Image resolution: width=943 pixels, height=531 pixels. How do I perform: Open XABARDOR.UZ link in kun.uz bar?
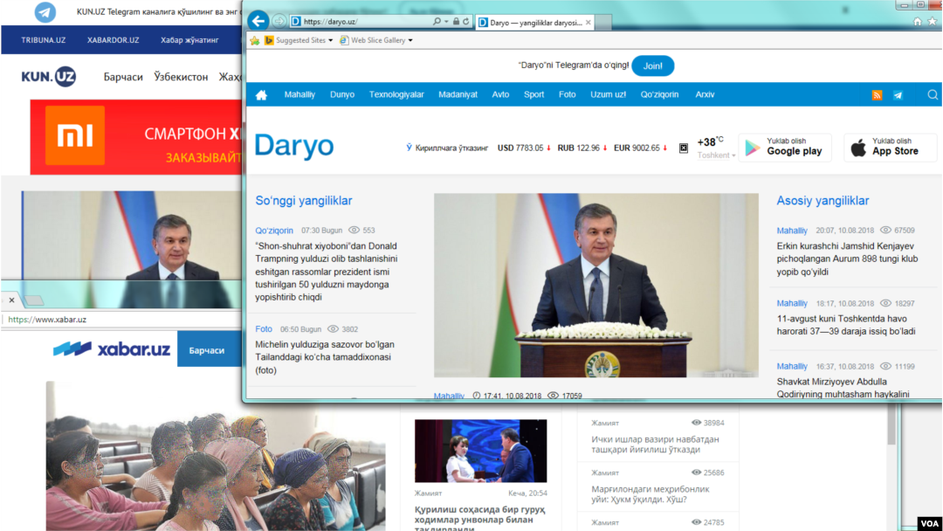113,40
